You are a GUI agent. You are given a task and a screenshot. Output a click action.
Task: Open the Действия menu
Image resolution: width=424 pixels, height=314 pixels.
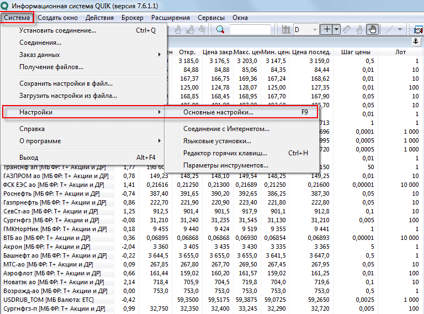(x=99, y=18)
